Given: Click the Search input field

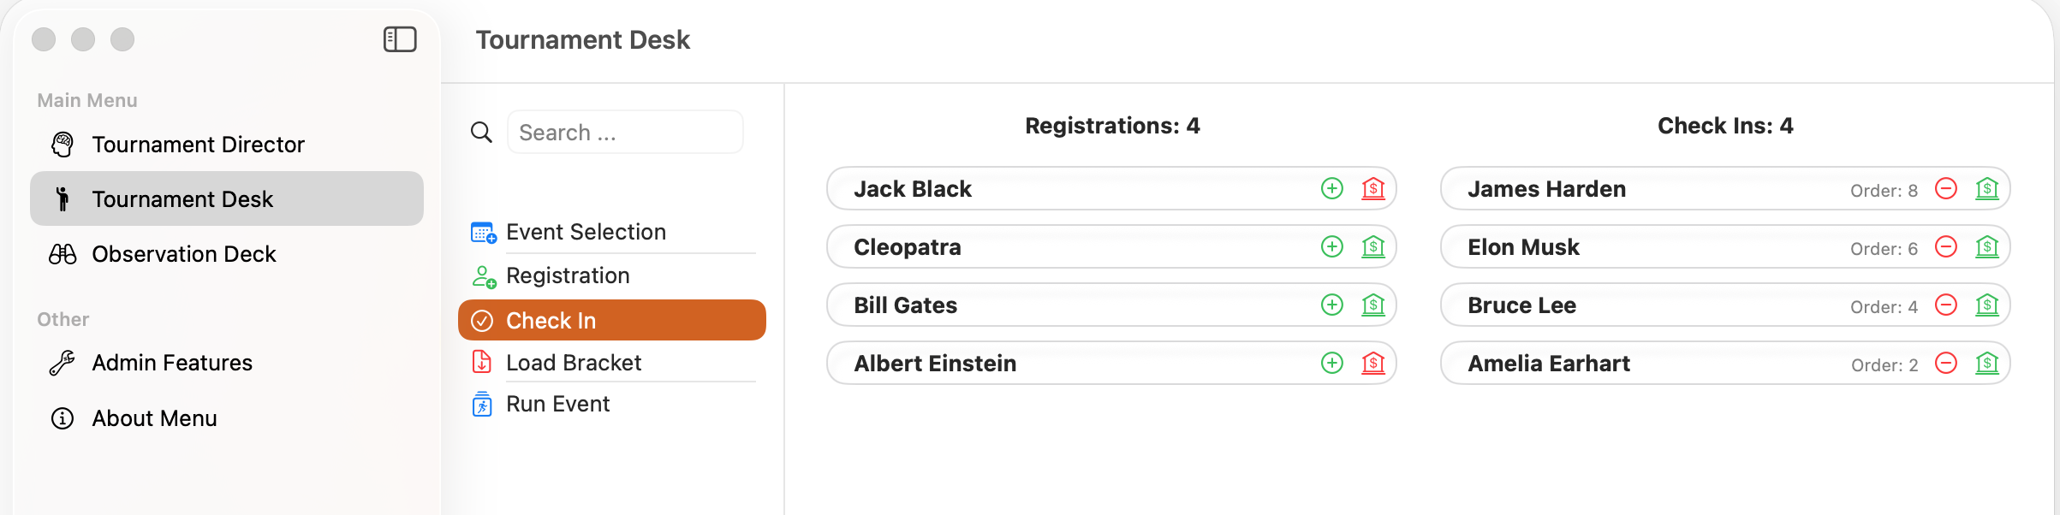Looking at the screenshot, I should point(625,132).
